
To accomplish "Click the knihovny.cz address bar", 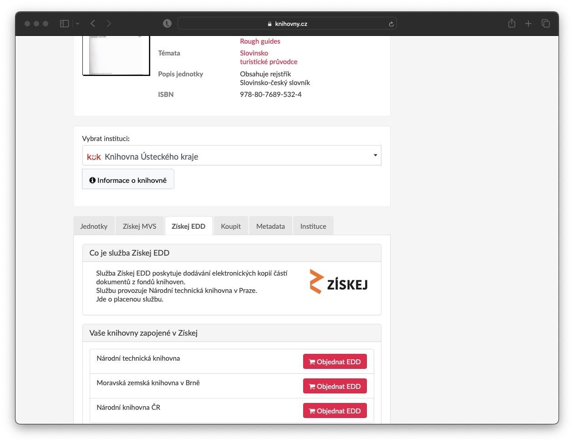I will (287, 24).
